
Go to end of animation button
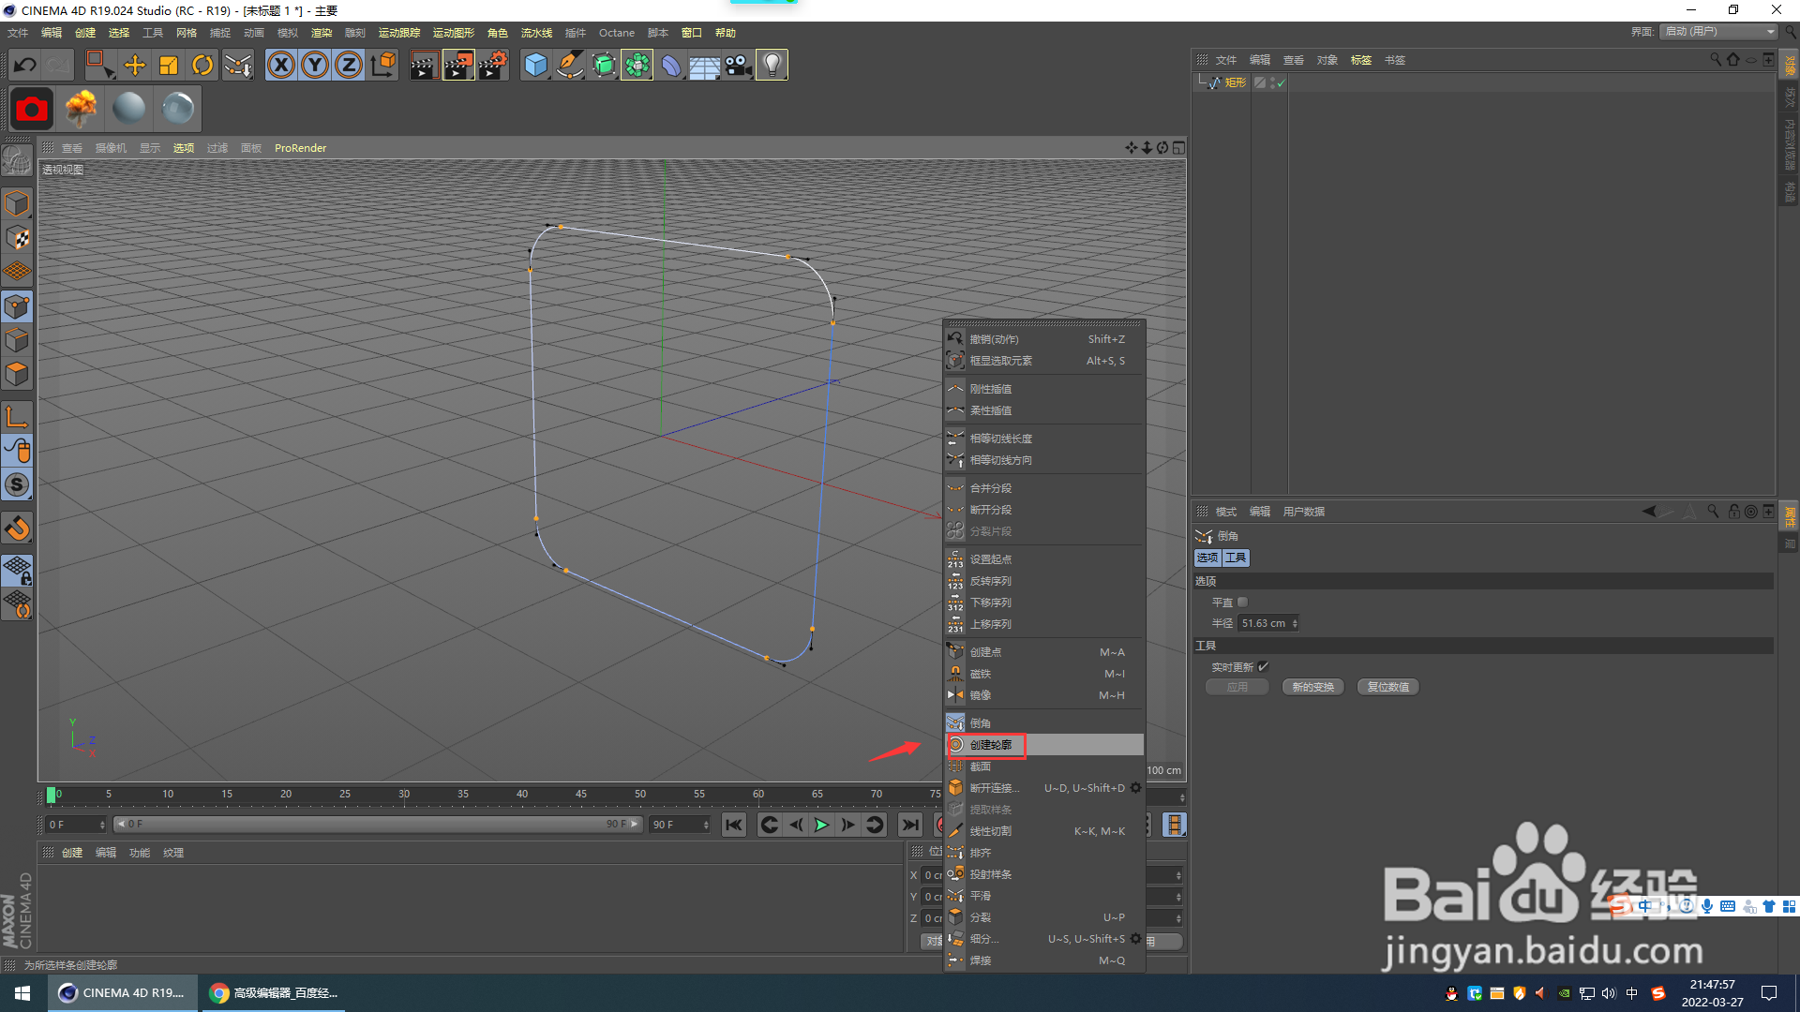(x=909, y=825)
